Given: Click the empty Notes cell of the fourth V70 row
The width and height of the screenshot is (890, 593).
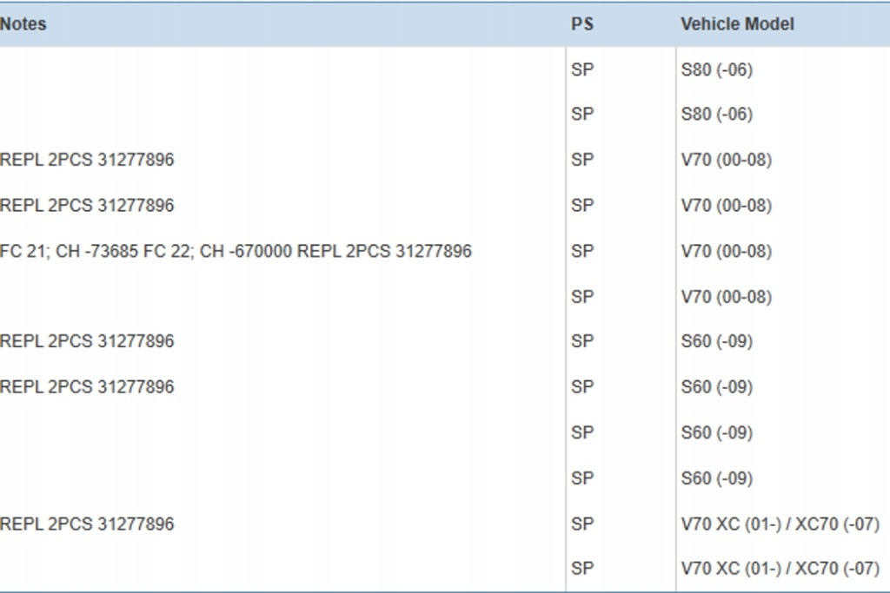Looking at the screenshot, I should tap(261, 297).
